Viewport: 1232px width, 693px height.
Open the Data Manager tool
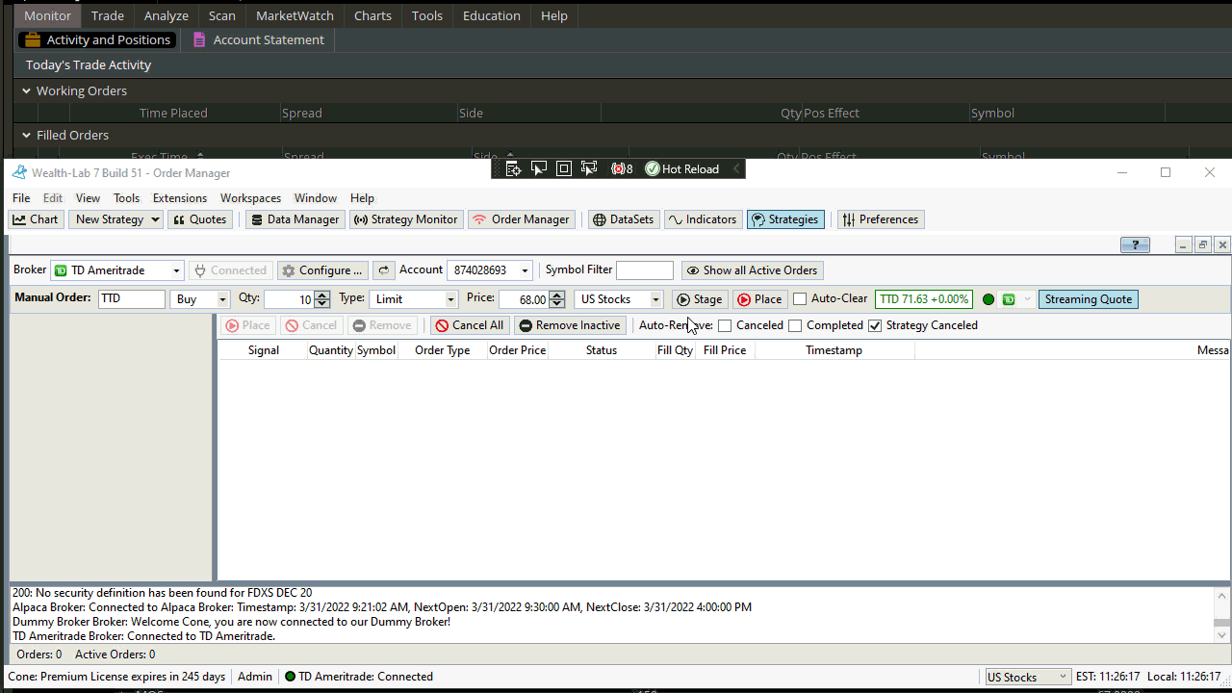[x=295, y=219]
